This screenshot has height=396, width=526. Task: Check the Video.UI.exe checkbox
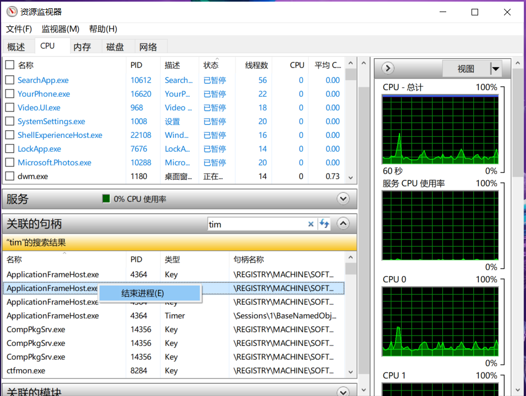click(x=10, y=108)
